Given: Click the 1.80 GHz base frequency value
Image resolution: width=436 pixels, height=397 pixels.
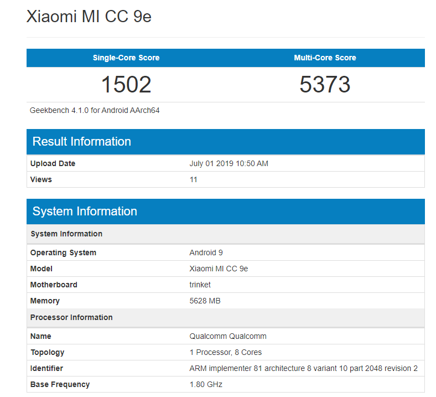Looking at the screenshot, I should [206, 384].
